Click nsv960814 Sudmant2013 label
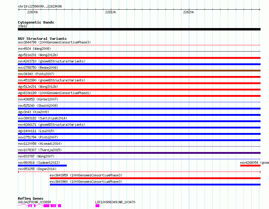The width and height of the screenshot is (269, 209). [x=39, y=163]
